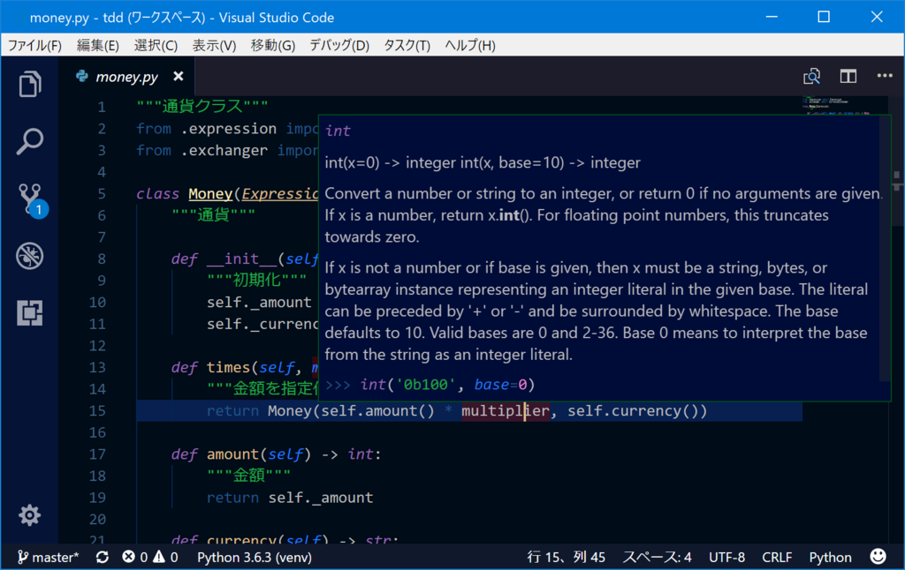Open the デバッグ(D) menu
Viewport: 905px width, 570px height.
click(x=339, y=45)
